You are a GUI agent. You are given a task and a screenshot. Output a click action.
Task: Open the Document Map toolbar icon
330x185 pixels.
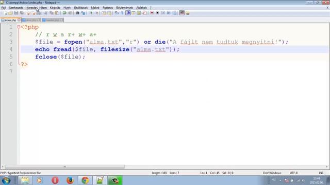[139, 13]
